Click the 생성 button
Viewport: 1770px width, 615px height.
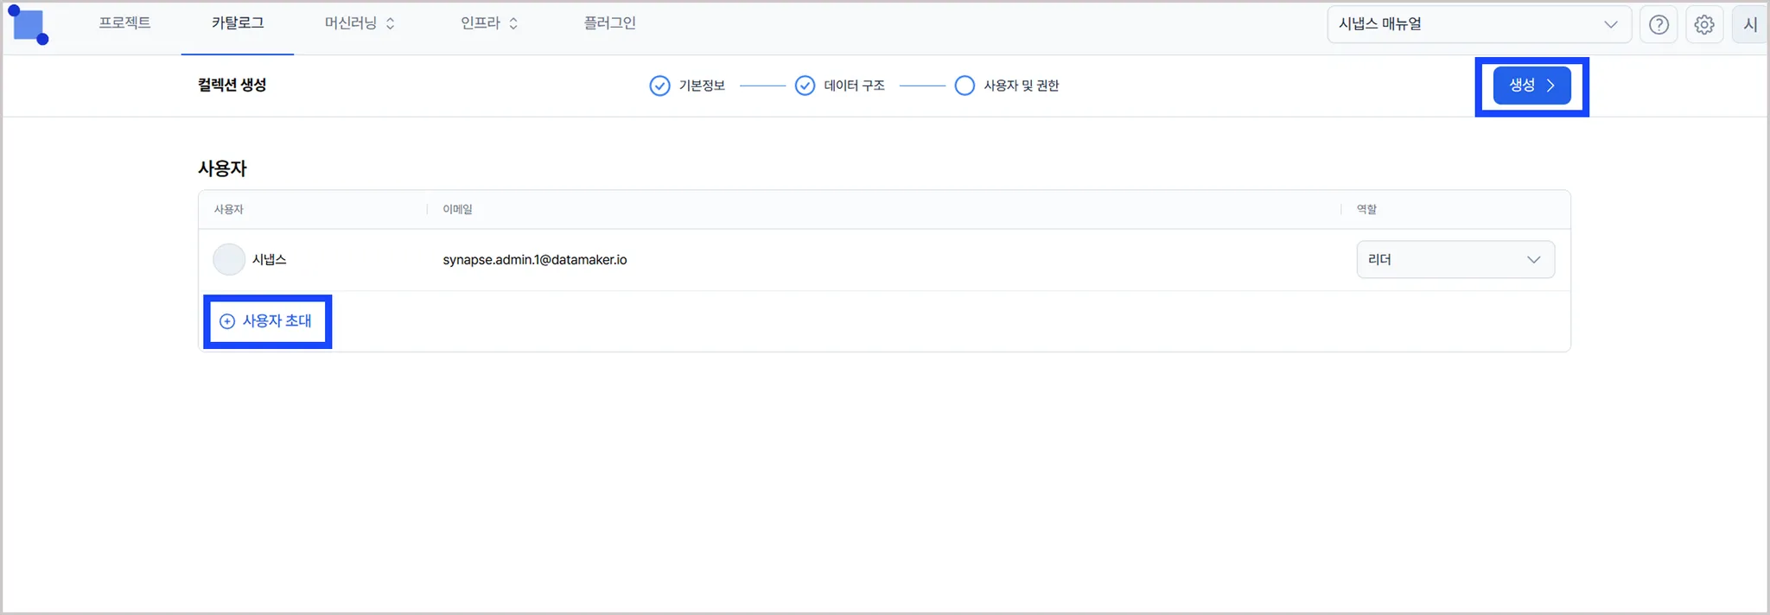pyautogui.click(x=1531, y=86)
